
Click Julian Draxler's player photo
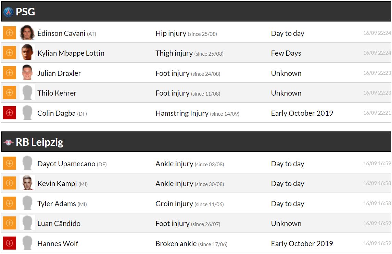tap(27, 73)
